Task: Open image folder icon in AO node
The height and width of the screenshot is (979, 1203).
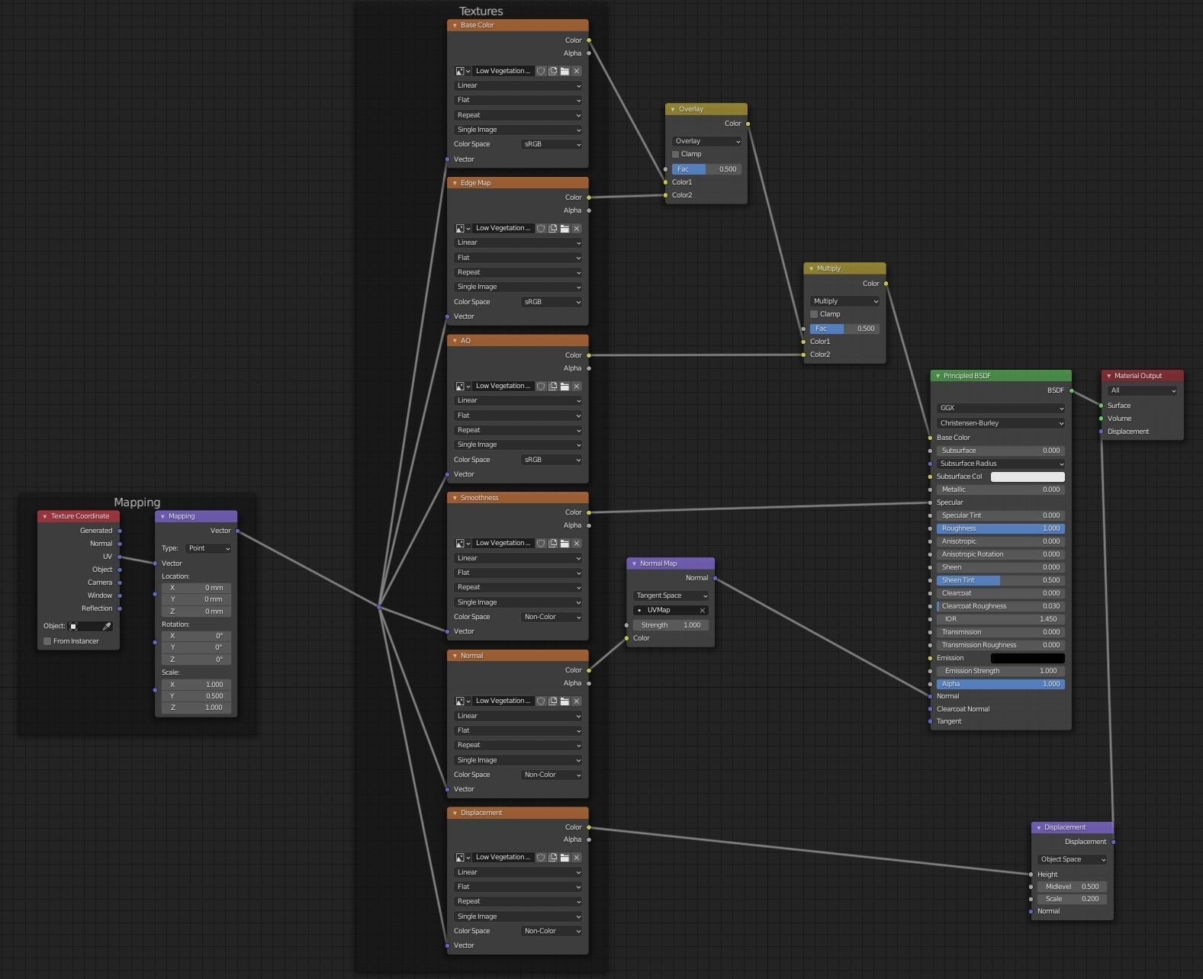Action: point(565,386)
